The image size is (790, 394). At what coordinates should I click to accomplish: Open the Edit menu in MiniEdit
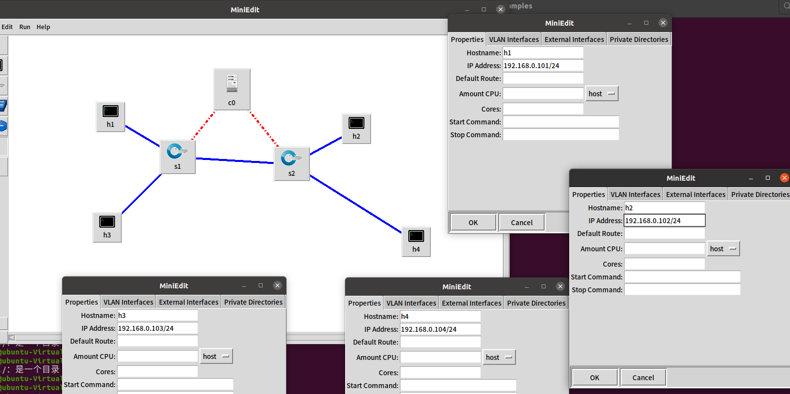coord(7,27)
